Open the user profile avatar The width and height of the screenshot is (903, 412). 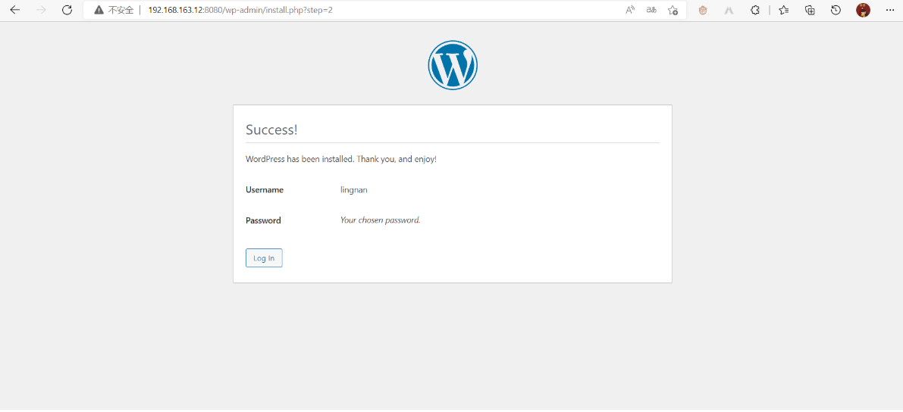pos(863,10)
